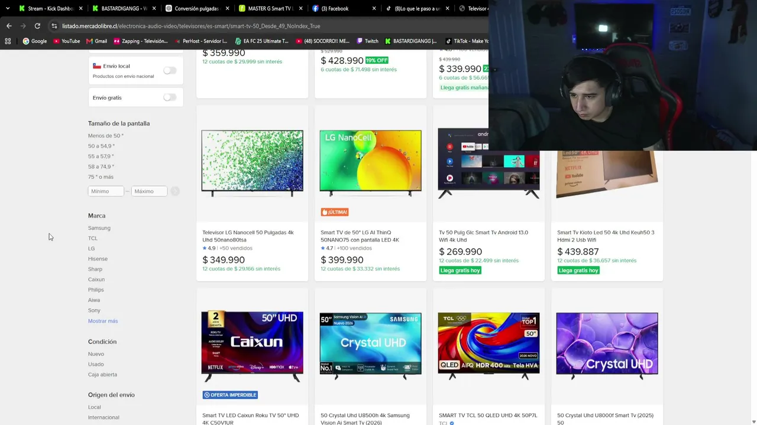The width and height of the screenshot is (757, 425).
Task: Open the Smart Tv Kioto Led 50 listing title
Action: click(606, 236)
